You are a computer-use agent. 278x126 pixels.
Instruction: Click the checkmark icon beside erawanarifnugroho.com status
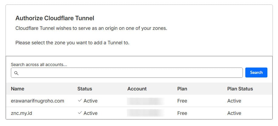(x=80, y=101)
